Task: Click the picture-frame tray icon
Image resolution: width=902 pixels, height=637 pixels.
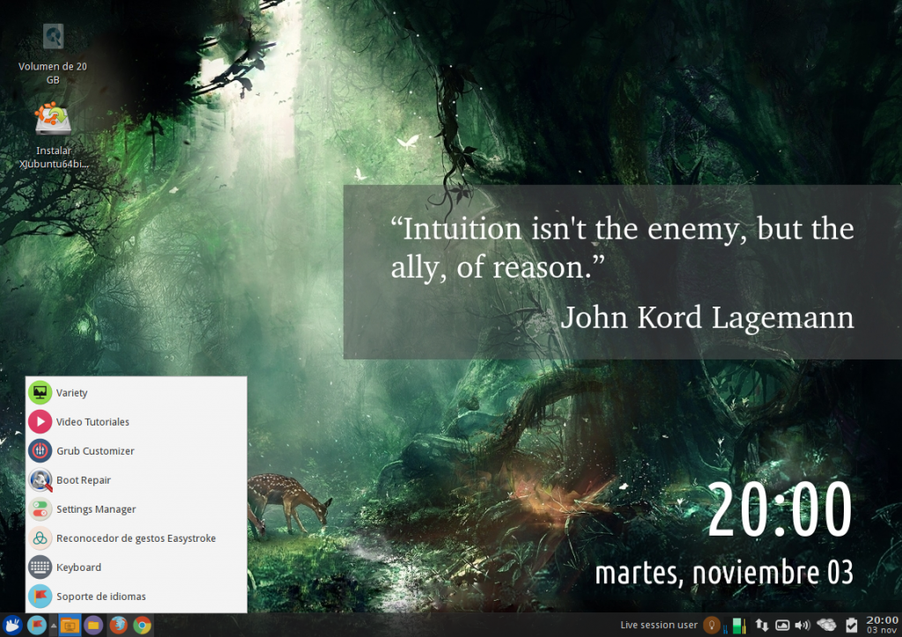Action: point(782,625)
